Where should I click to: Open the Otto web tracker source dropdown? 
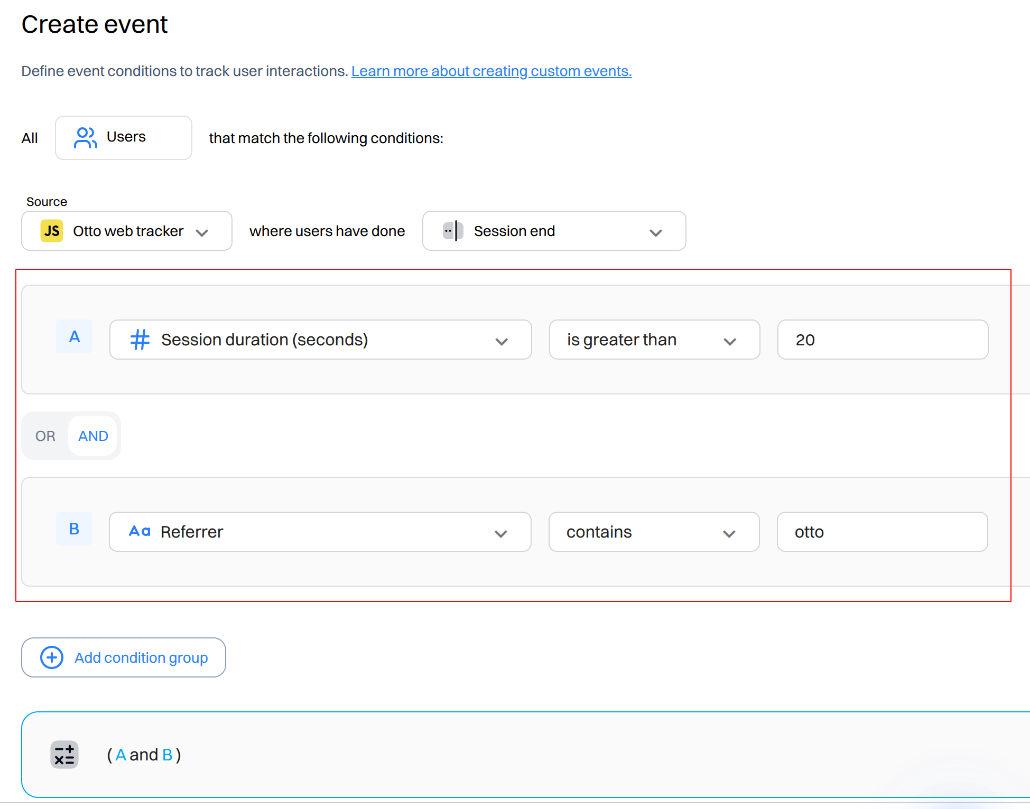127,231
